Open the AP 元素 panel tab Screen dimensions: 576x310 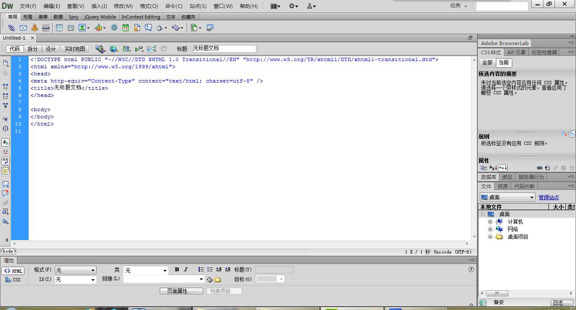[517, 52]
